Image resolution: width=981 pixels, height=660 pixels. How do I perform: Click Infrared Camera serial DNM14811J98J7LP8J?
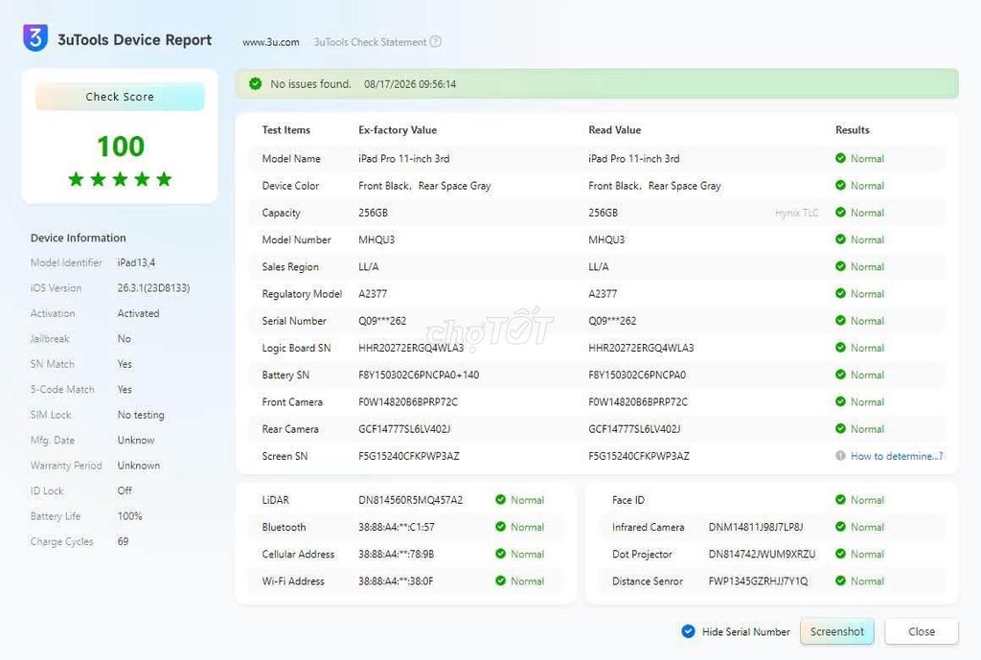(x=756, y=528)
